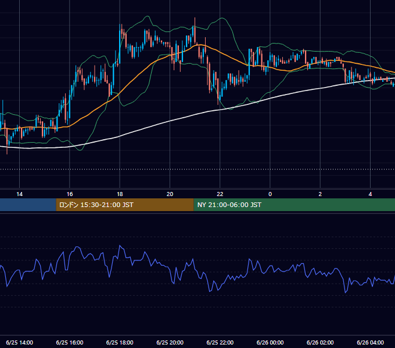Click the 6/25 22:00 timestamp
This screenshot has width=395, height=348.
click(x=220, y=342)
